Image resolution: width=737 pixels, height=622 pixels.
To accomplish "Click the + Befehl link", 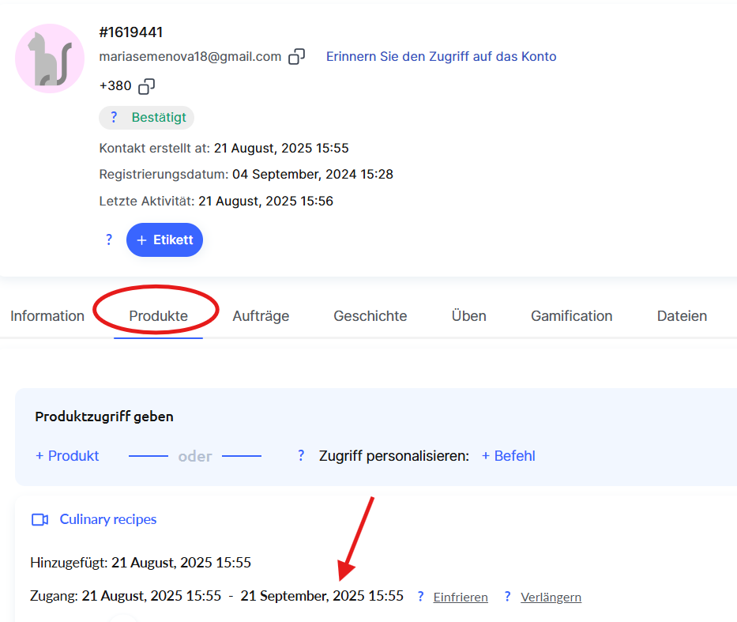I will (509, 455).
